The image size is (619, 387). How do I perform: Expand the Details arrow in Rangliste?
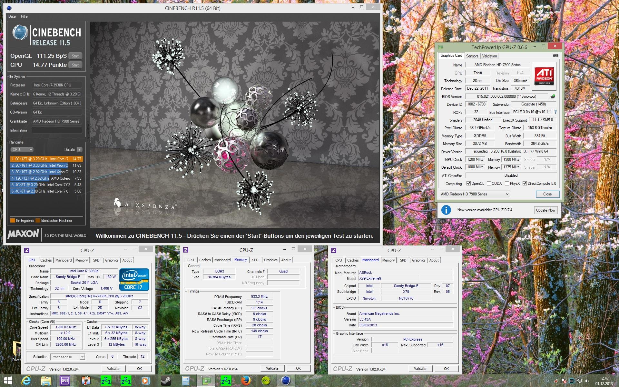[x=80, y=150]
